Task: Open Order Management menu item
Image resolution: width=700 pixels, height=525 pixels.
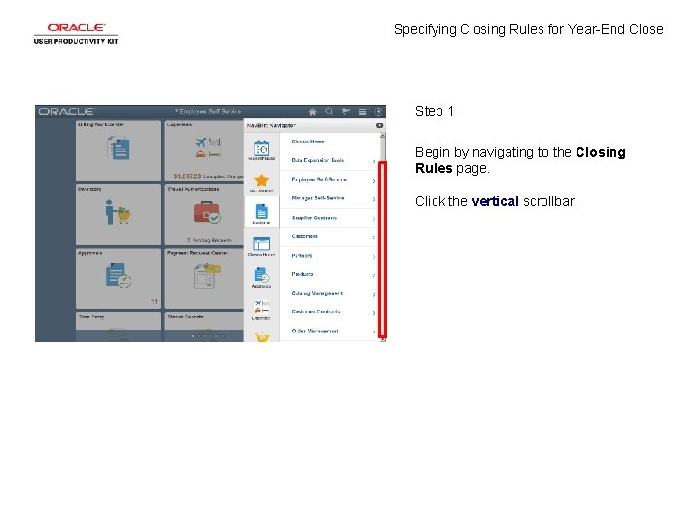Action: 329,331
